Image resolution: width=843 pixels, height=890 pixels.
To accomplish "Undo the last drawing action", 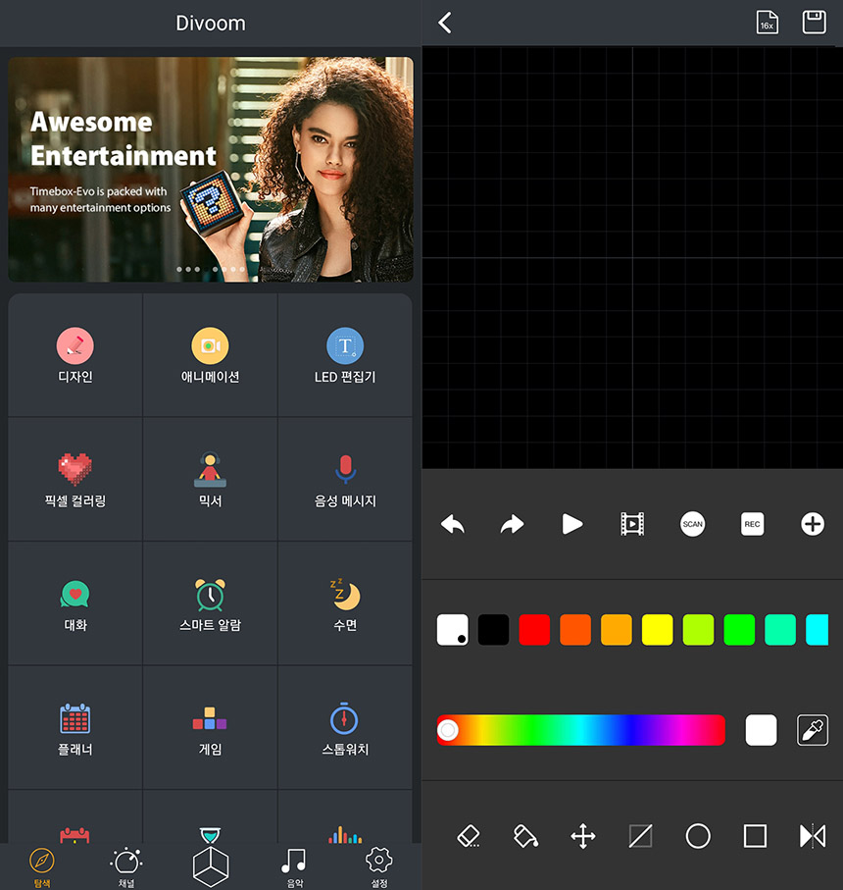I will [x=453, y=524].
